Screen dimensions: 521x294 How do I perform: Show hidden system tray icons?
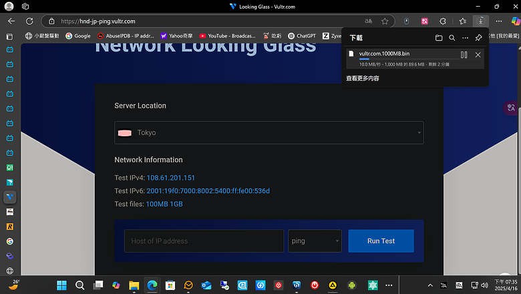pos(430,285)
